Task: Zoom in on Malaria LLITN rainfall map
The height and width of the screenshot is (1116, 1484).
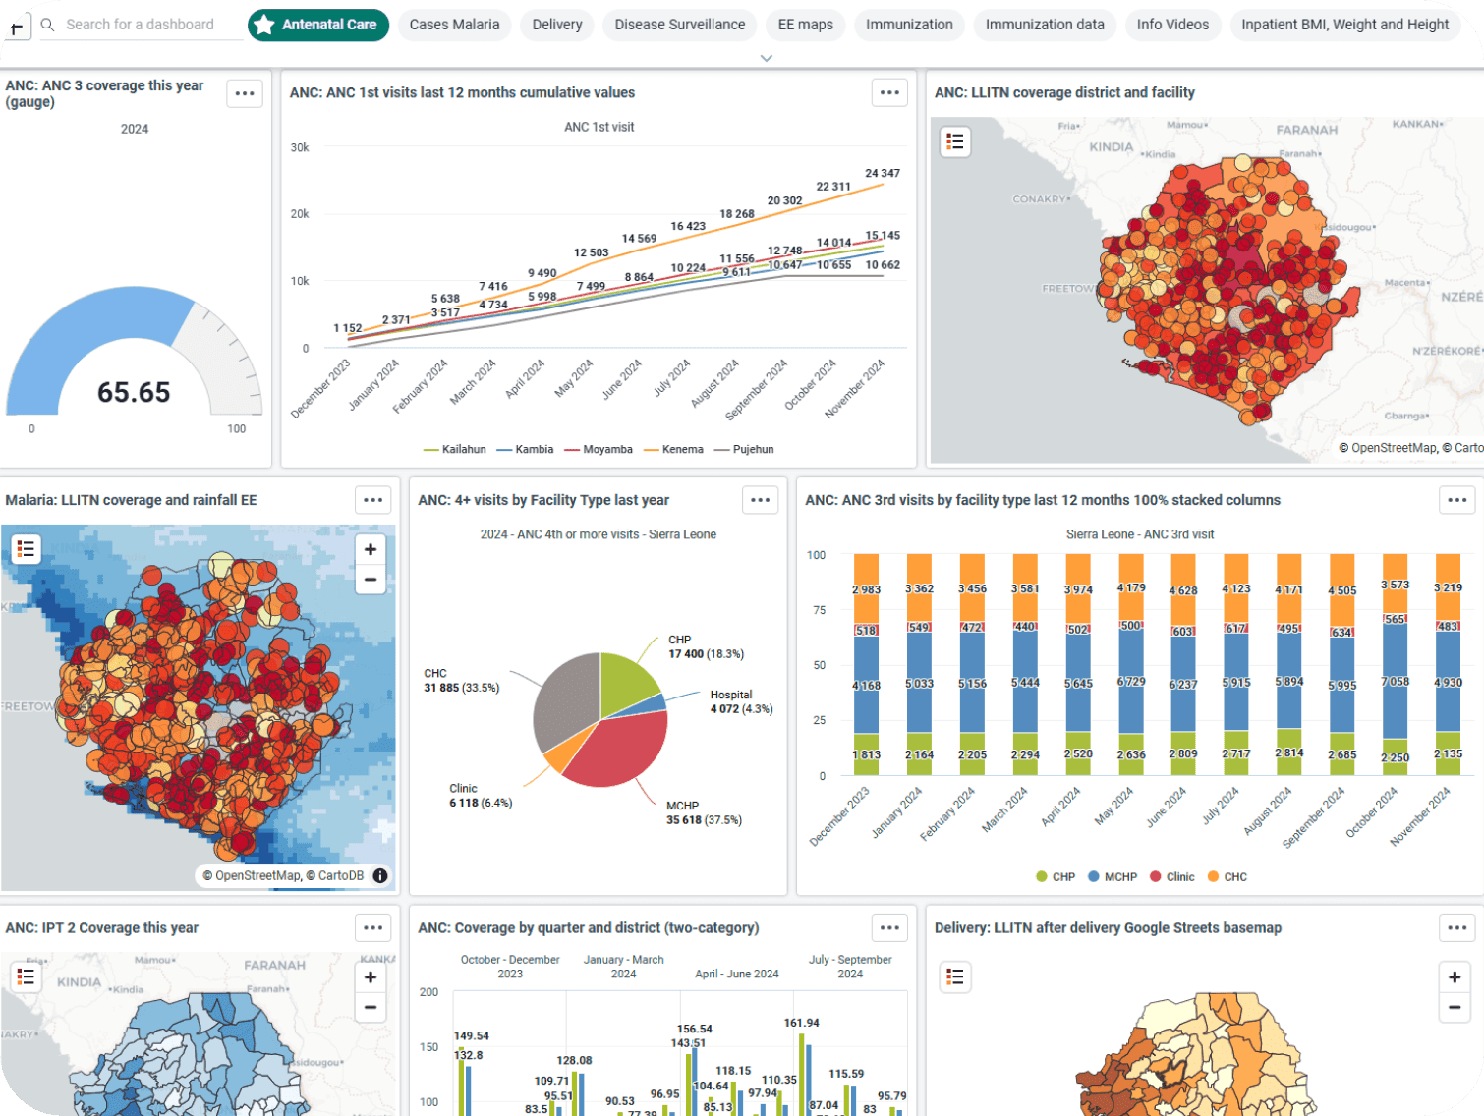Action: pos(371,549)
